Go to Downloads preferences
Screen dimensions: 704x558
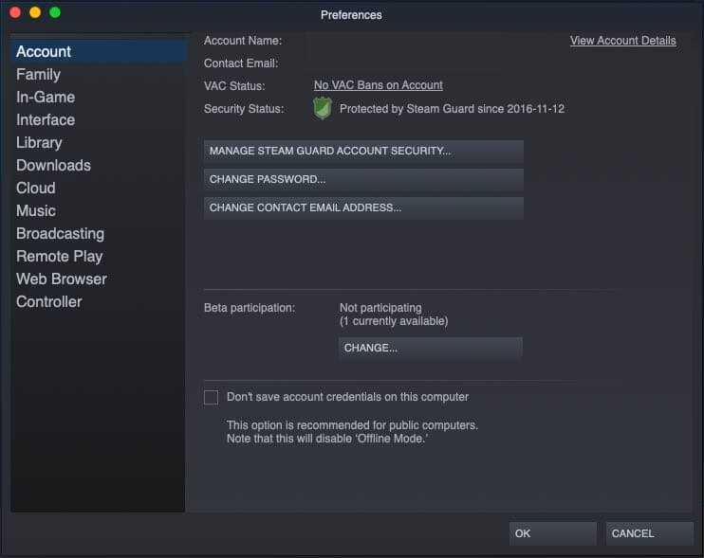point(98,166)
